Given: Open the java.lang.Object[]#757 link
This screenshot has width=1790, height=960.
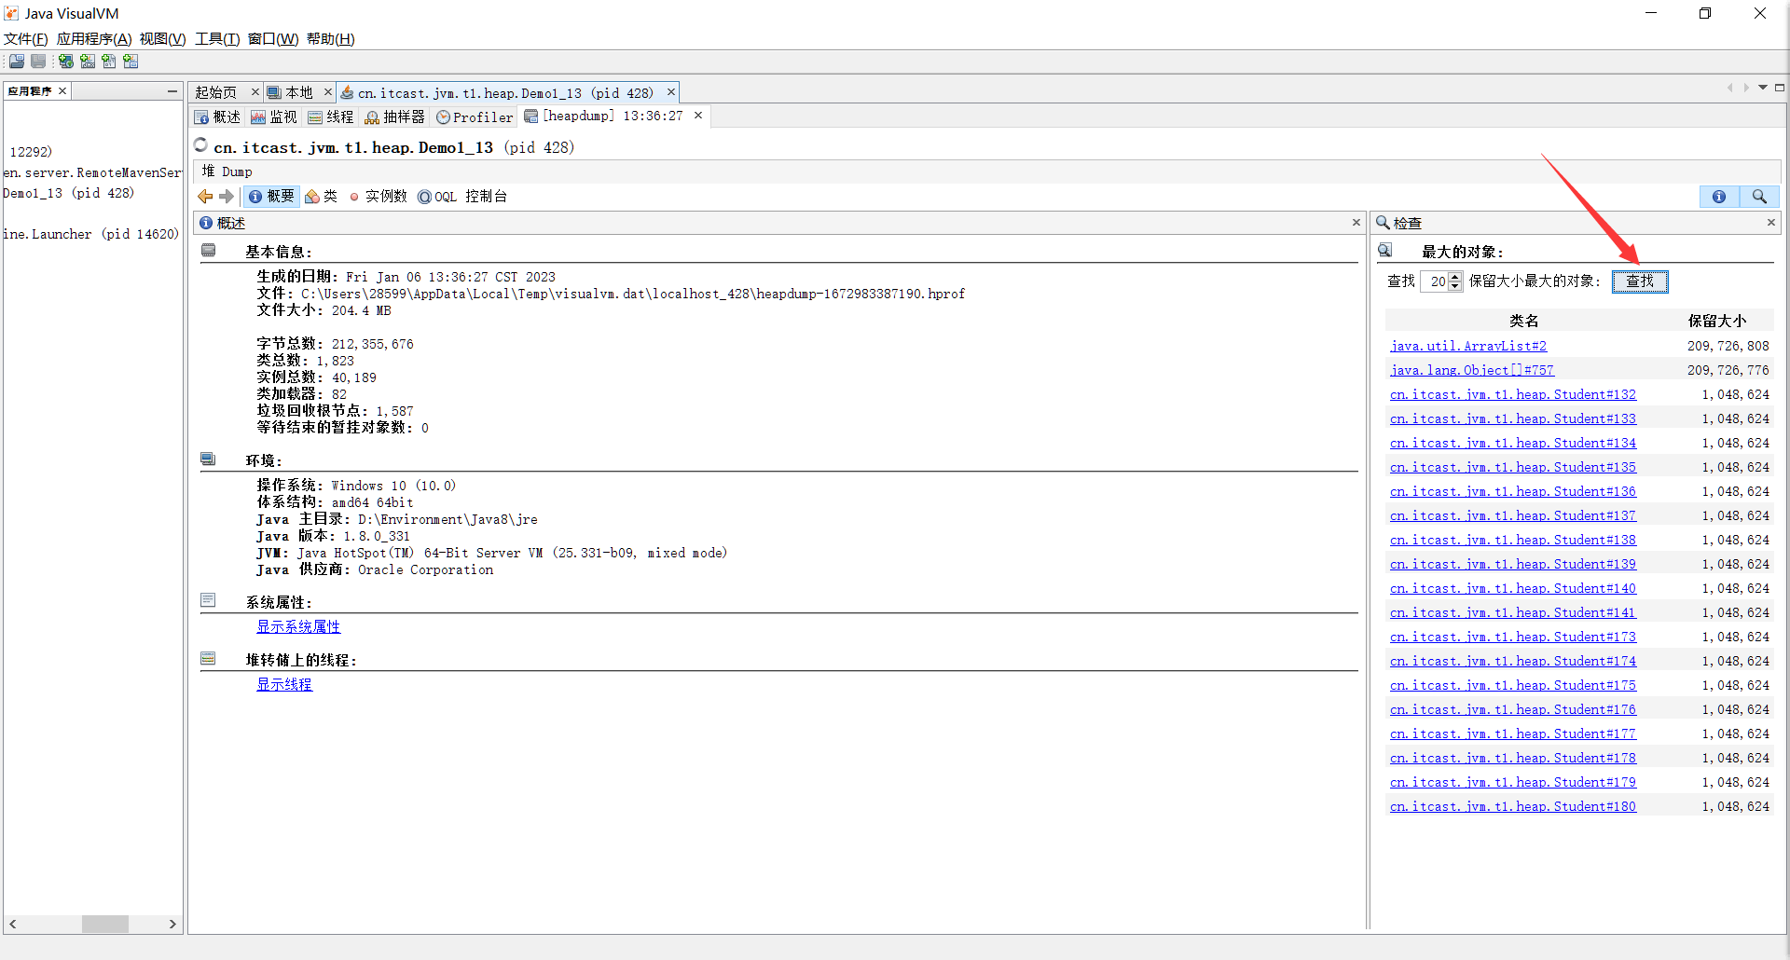Looking at the screenshot, I should pyautogui.click(x=1471, y=370).
